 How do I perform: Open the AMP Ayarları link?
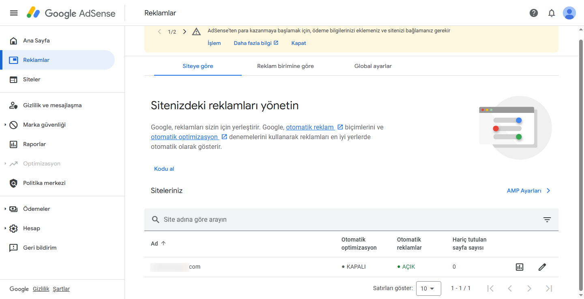[529, 191]
